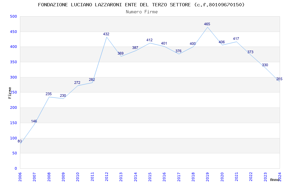The image size is (283, 183).
Task: Click the 235 data label for 2008
Action: [x=49, y=94]
